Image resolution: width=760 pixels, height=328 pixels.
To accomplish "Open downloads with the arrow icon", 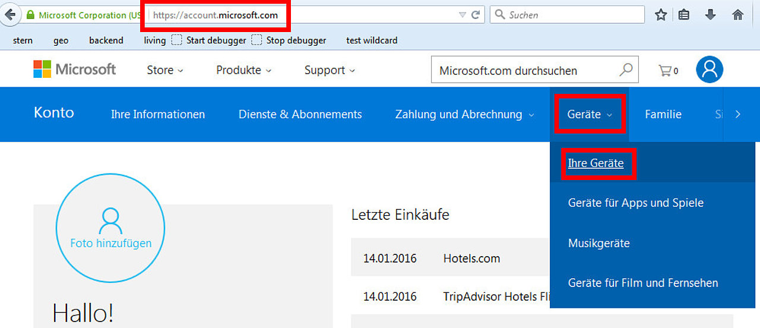I will (711, 15).
